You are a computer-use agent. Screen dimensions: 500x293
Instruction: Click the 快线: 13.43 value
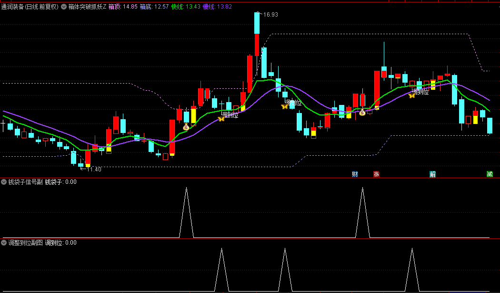tap(186, 7)
